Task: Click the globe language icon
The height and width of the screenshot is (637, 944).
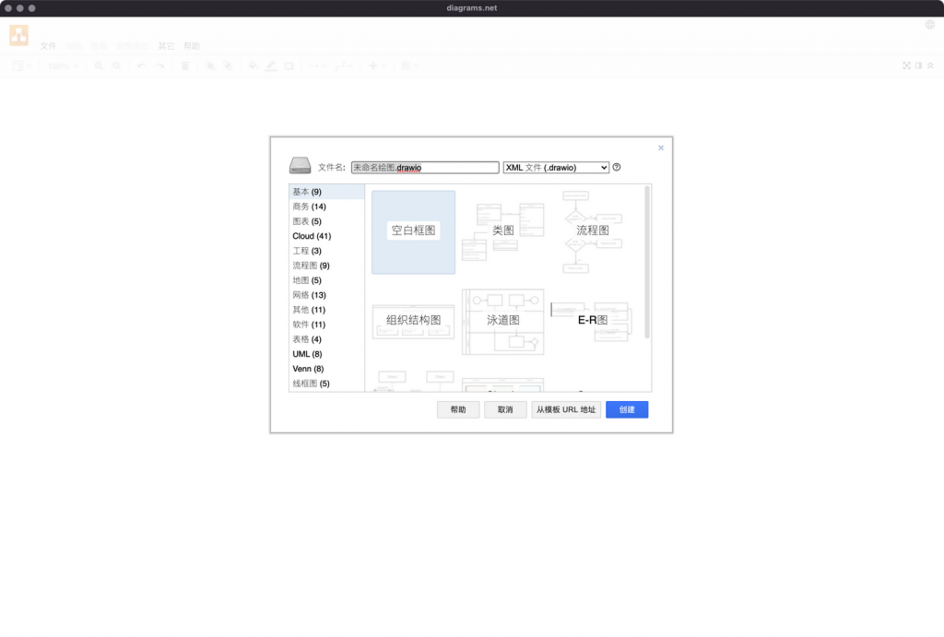Action: [930, 25]
